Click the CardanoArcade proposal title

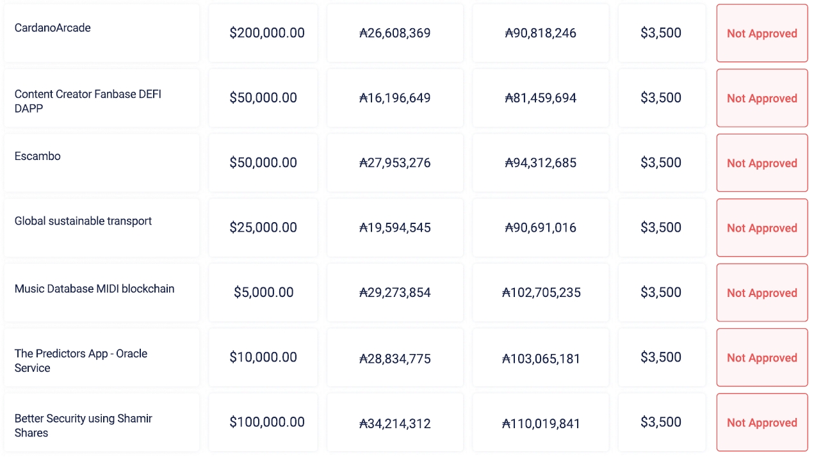tap(53, 28)
